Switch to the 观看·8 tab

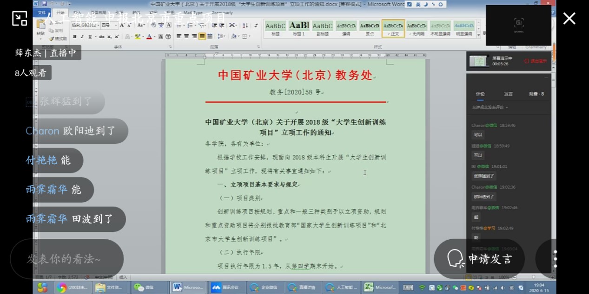tap(536, 94)
